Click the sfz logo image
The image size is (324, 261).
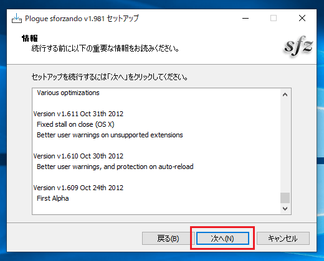coord(298,46)
